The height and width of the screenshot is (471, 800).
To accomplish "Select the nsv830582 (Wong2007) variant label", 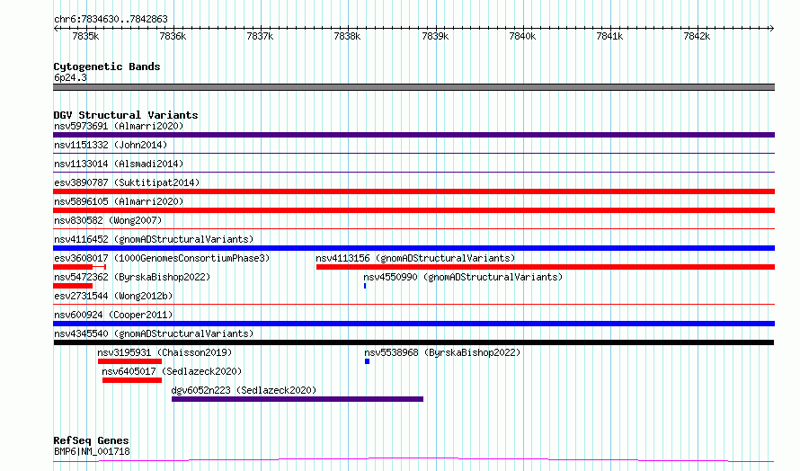I will pyautogui.click(x=108, y=220).
